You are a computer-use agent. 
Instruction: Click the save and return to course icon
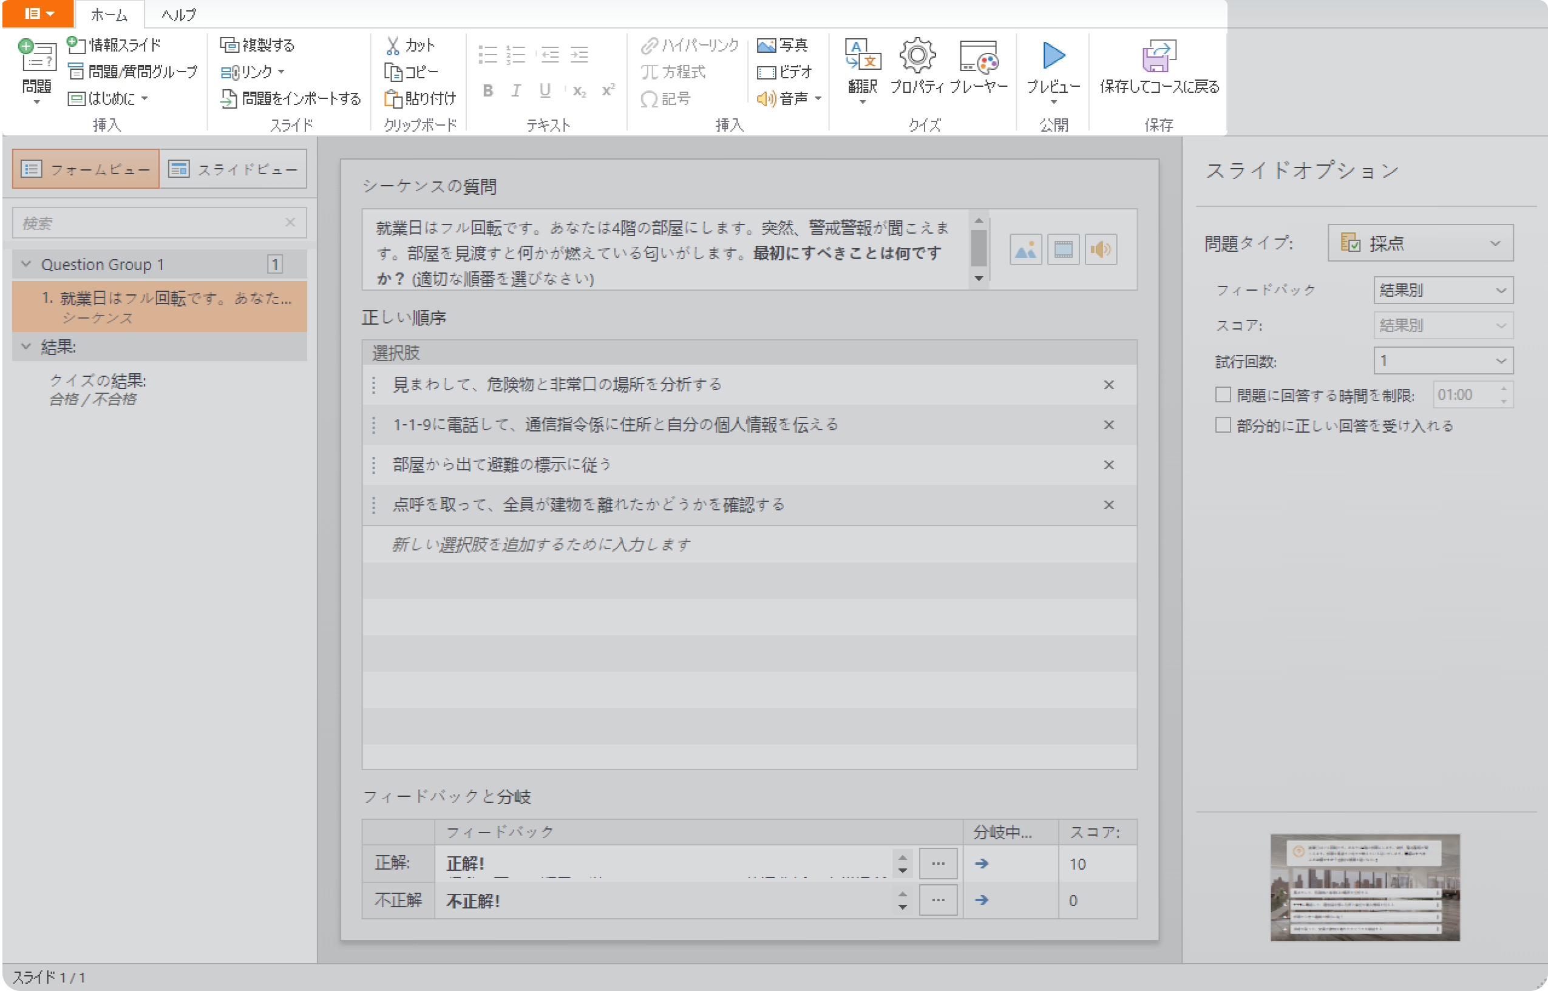point(1159,56)
